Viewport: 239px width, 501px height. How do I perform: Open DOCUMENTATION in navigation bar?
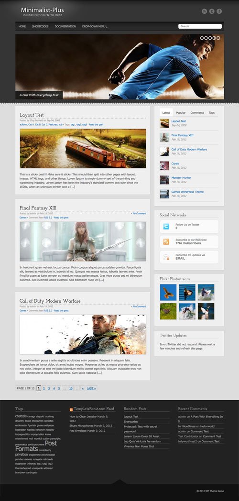point(65,26)
